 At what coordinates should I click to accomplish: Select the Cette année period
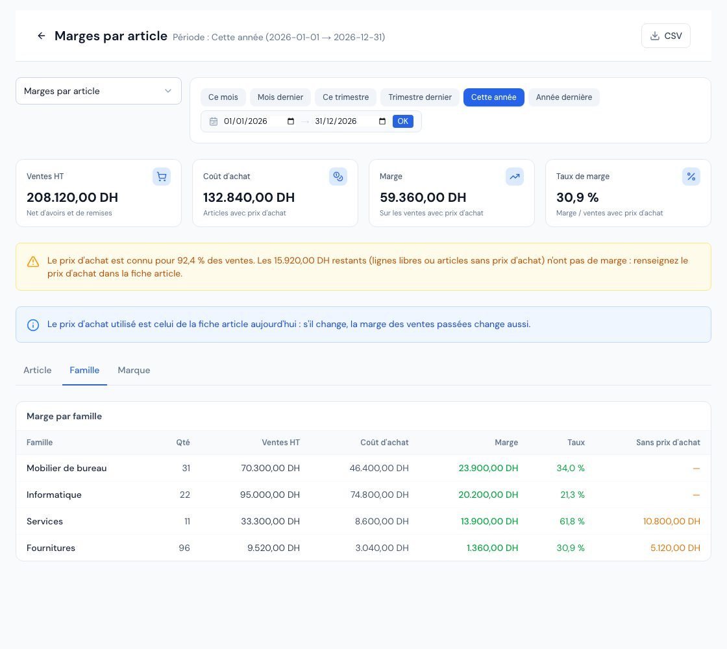[x=494, y=97]
